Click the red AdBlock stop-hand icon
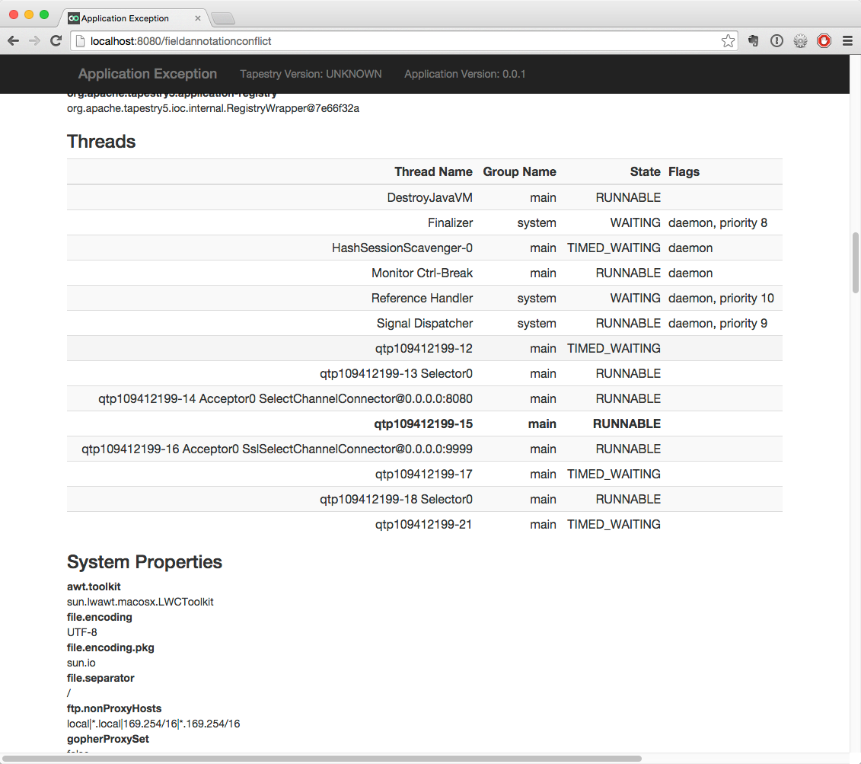Screen dimensions: 861x764 tap(824, 41)
